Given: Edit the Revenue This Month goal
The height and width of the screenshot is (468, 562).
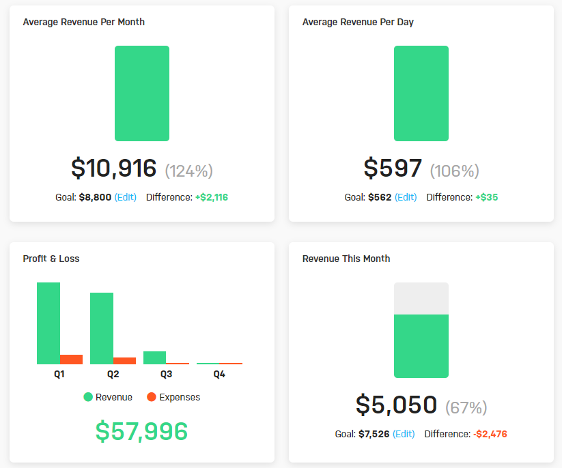Looking at the screenshot, I should (404, 434).
